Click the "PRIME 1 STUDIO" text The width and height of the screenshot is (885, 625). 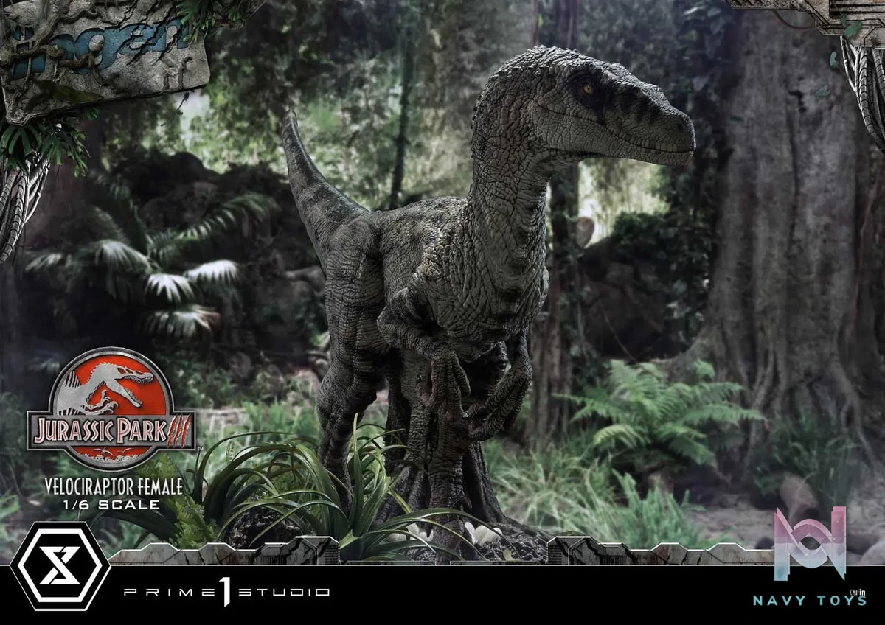pyautogui.click(x=226, y=591)
